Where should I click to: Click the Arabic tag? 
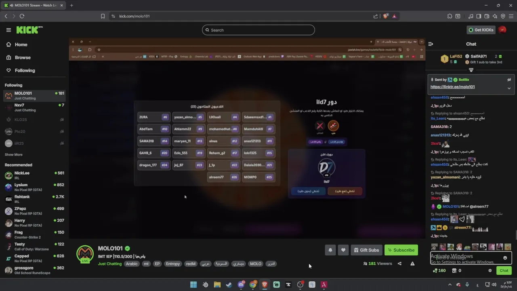132,264
